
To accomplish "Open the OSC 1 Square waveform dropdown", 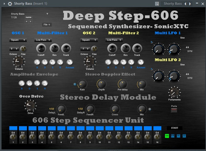I will tap(18, 40).
